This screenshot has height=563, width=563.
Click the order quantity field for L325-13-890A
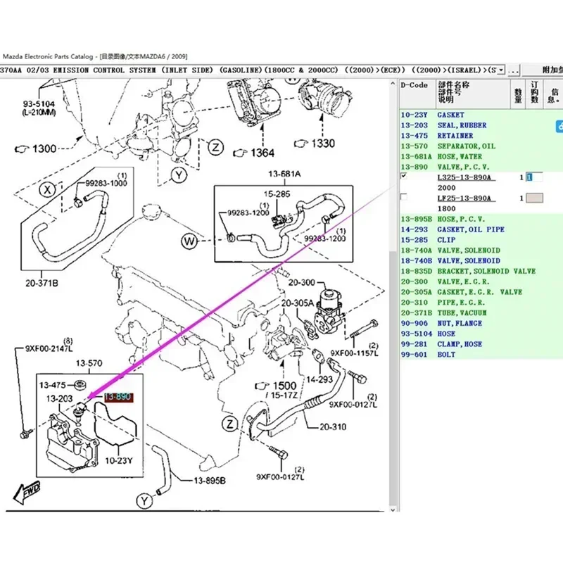tap(534, 177)
